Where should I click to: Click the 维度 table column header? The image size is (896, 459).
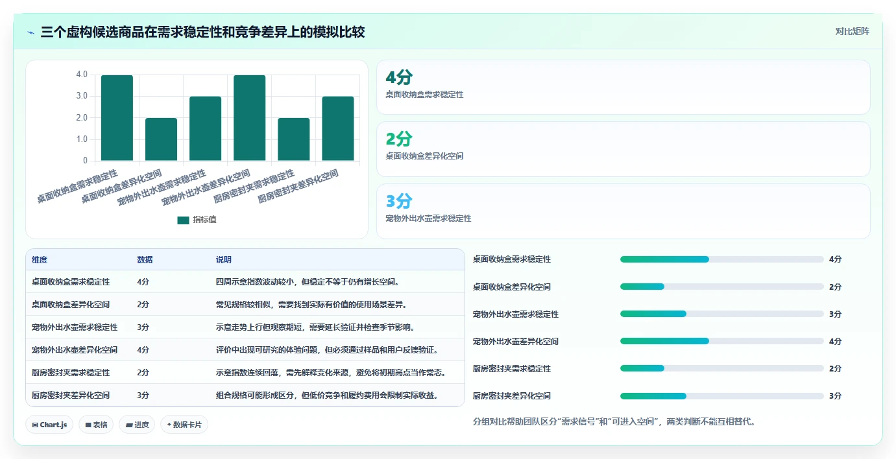(x=40, y=259)
